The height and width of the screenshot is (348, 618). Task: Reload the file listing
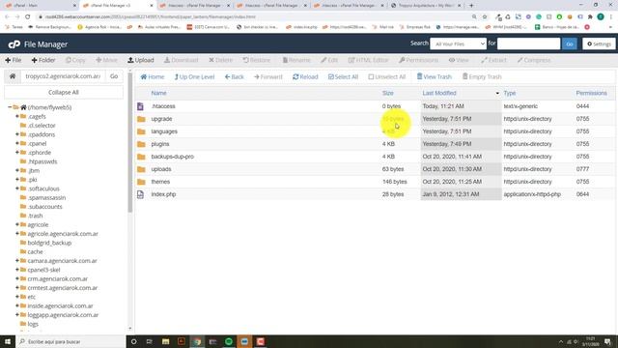(305, 76)
